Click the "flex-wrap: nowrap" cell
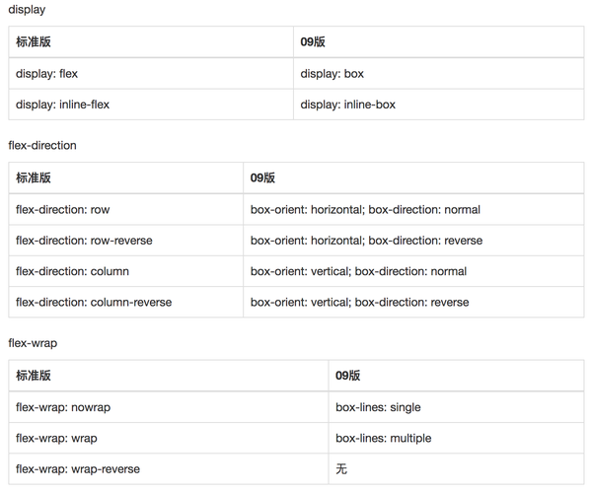This screenshot has height=493, width=592. (63, 407)
